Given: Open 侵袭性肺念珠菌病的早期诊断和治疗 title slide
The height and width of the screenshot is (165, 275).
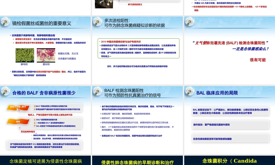Looking at the screenshot, I should click(137, 162).
